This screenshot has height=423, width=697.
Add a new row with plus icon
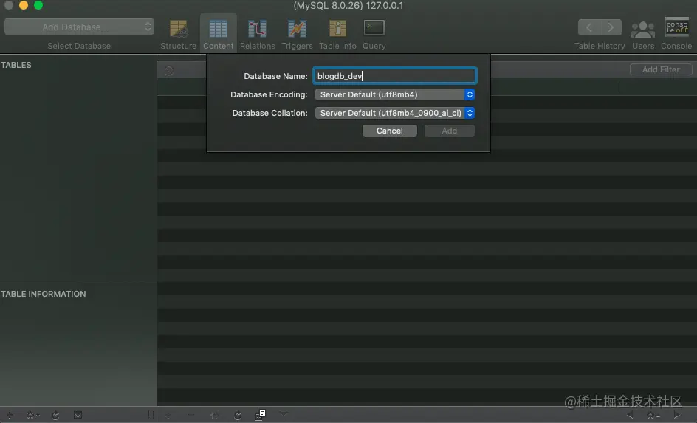(x=168, y=416)
